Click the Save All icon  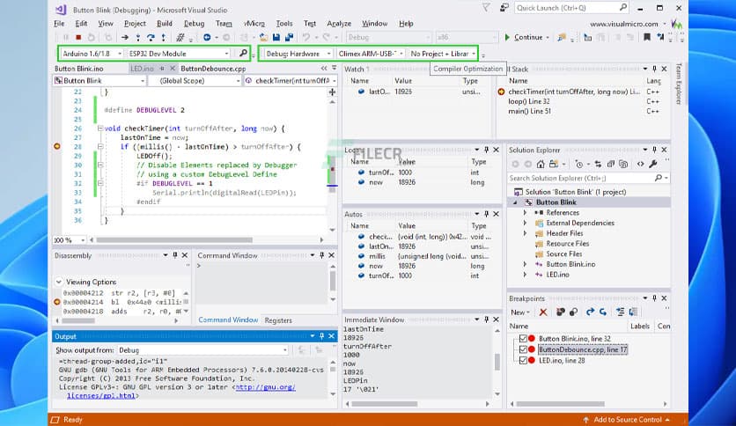tap(289, 37)
